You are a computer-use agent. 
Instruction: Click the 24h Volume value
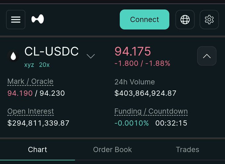click(x=145, y=93)
